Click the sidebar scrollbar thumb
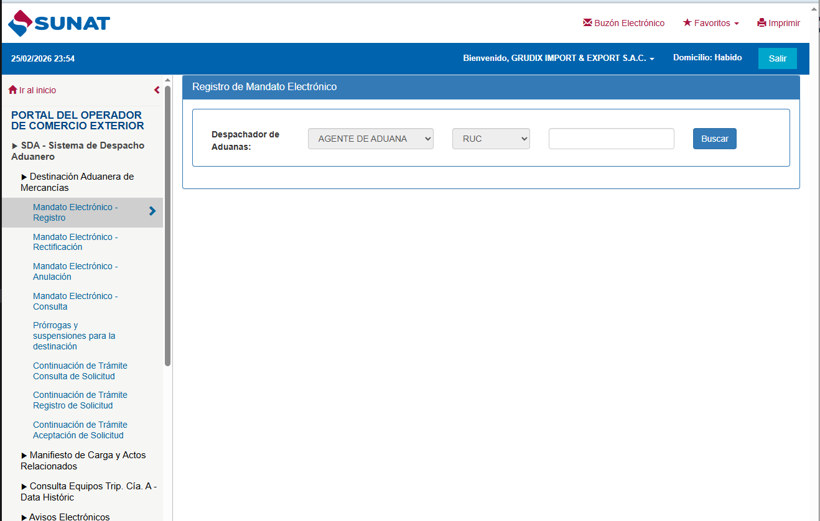820x521 pixels. coord(167,226)
